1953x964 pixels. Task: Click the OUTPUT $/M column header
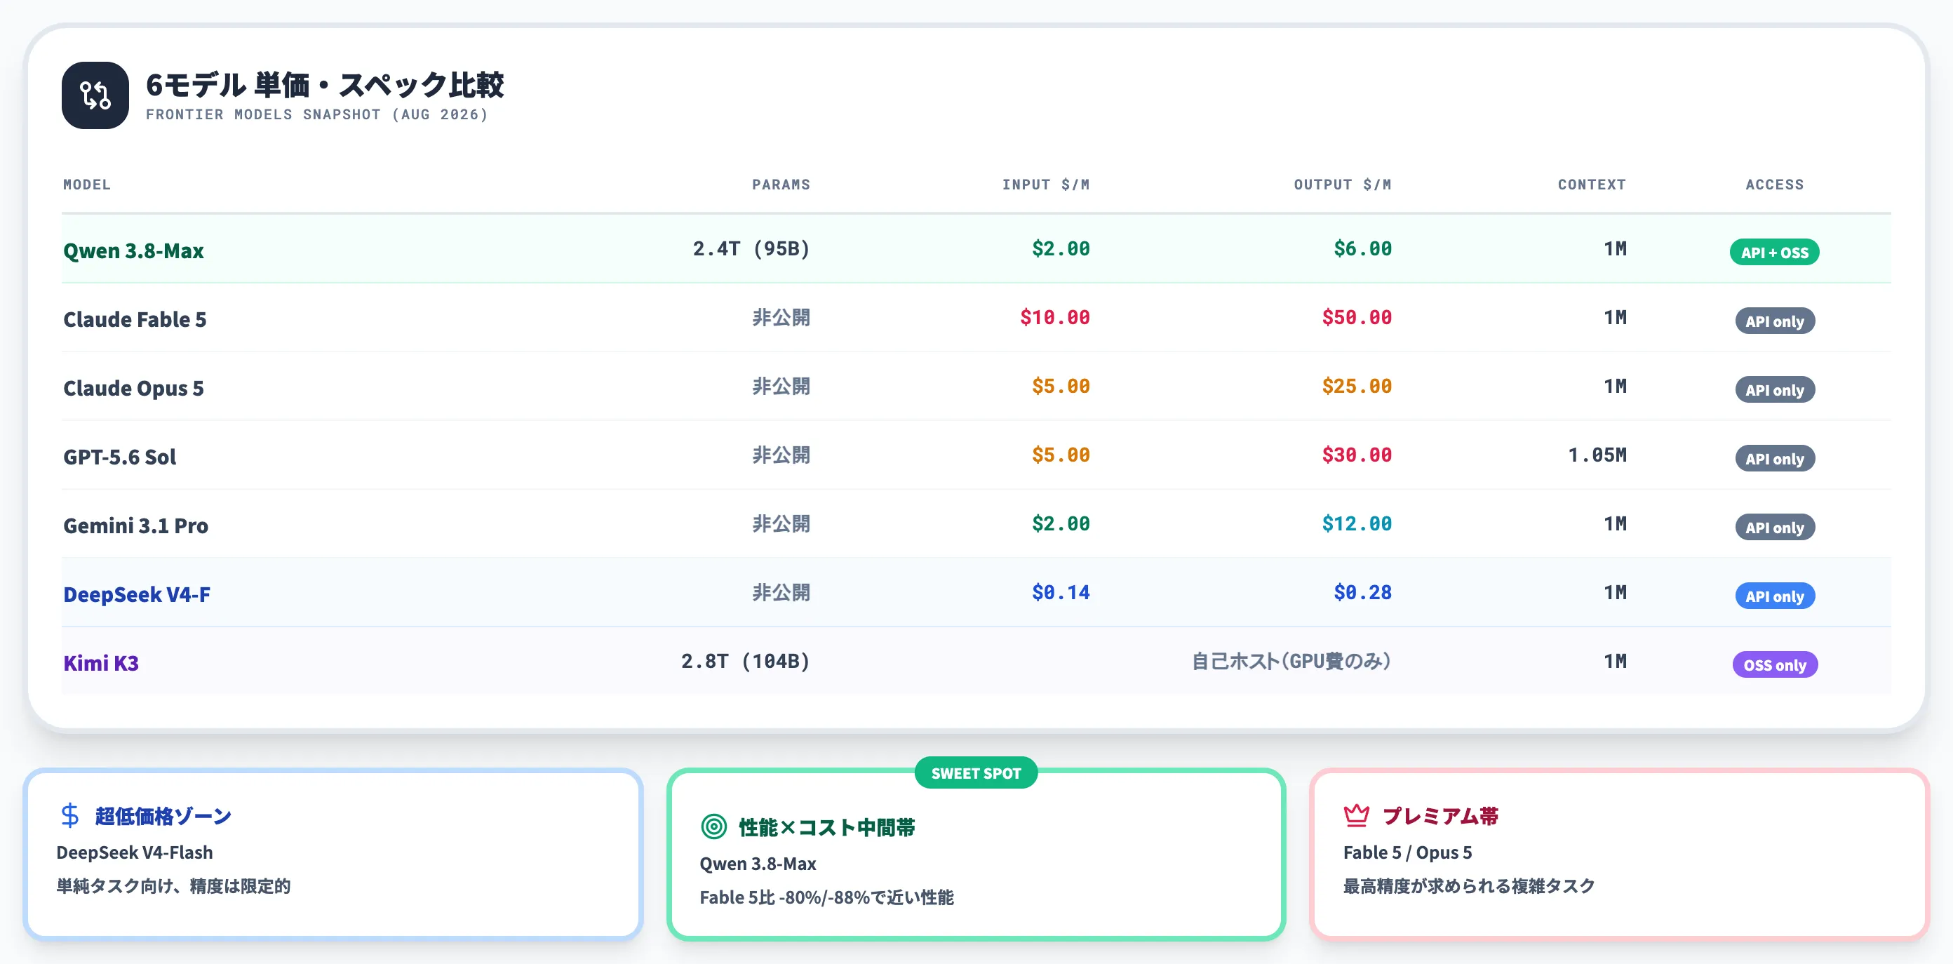coord(1342,185)
